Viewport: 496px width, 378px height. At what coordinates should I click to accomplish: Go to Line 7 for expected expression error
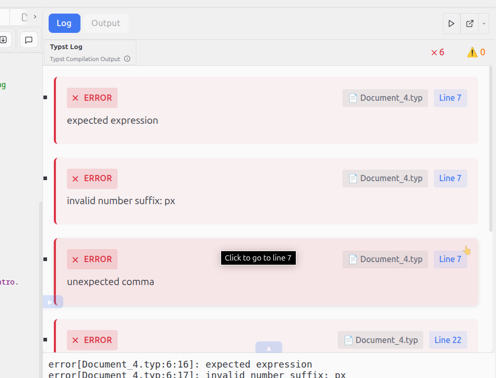click(450, 98)
